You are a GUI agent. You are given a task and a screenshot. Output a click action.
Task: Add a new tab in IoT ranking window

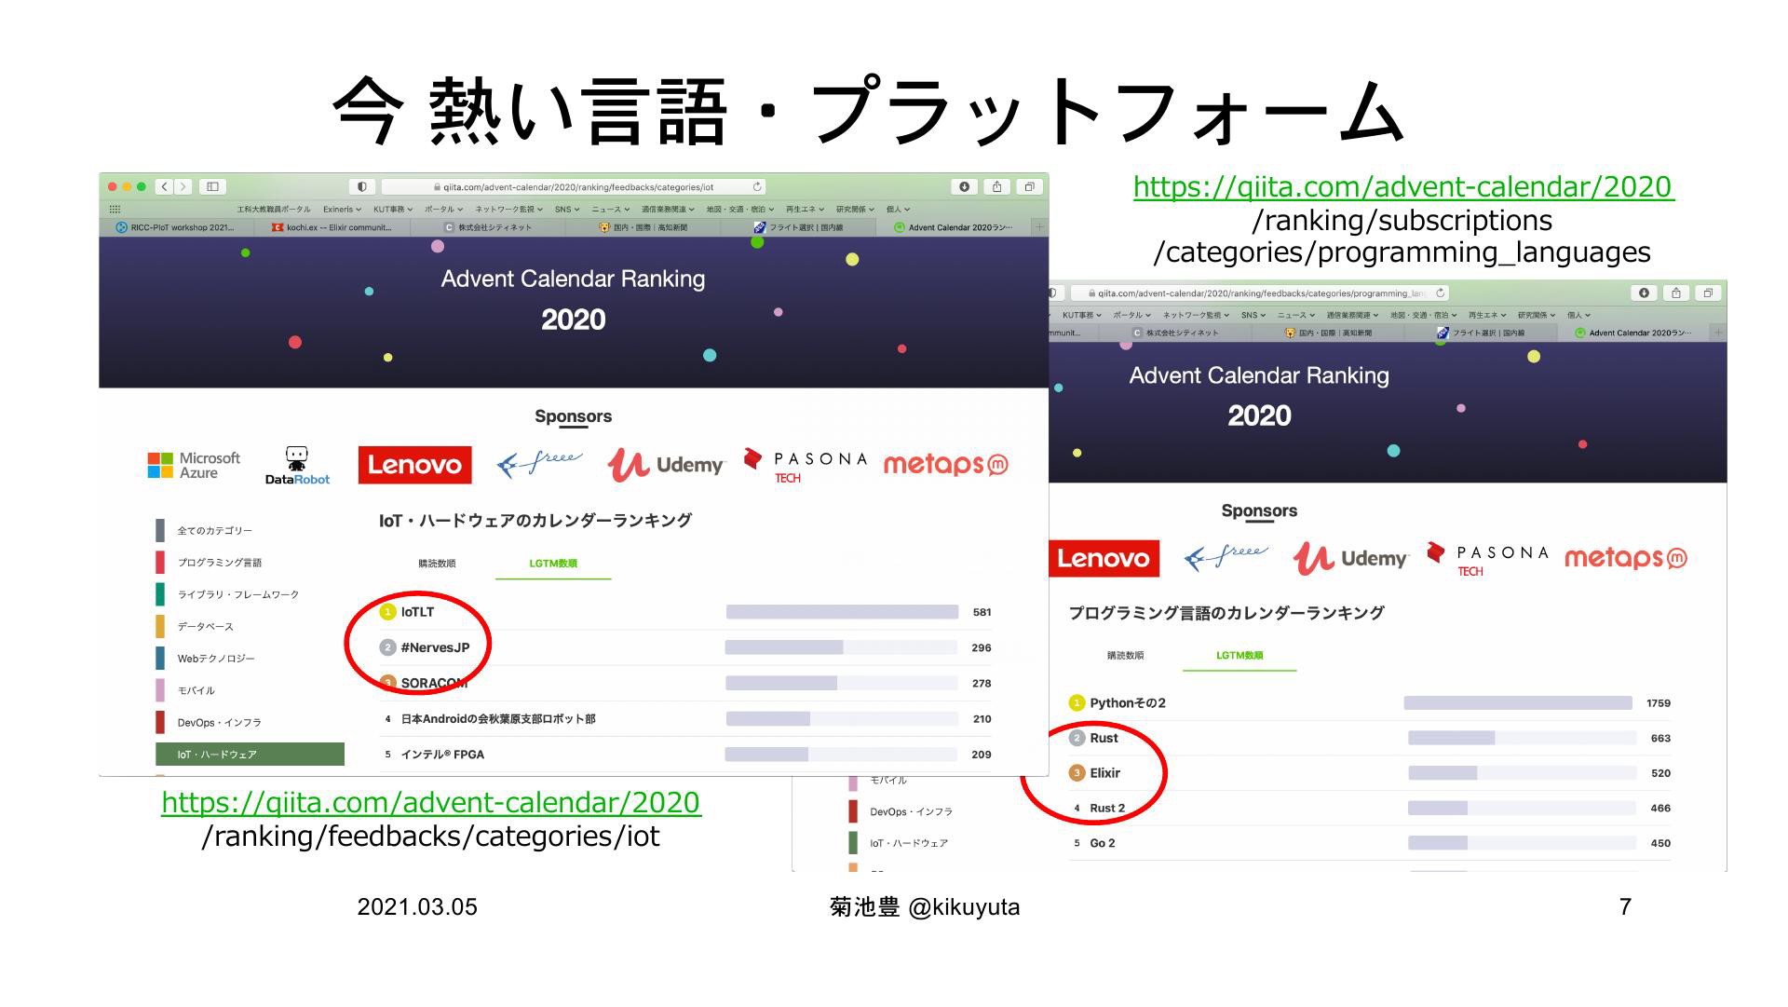[1039, 227]
